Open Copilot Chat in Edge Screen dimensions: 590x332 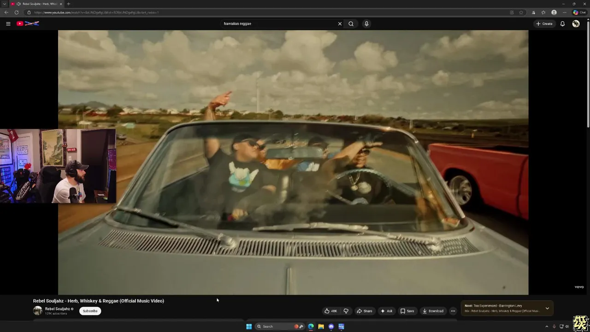579,12
